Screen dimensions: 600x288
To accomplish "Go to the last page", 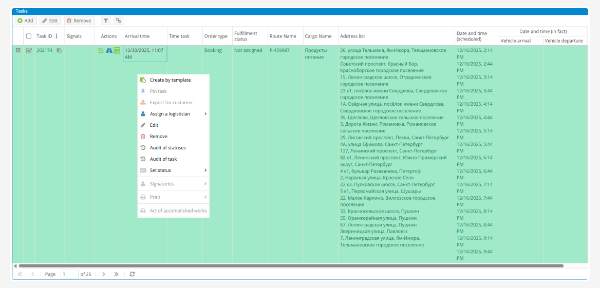I will pos(116,274).
